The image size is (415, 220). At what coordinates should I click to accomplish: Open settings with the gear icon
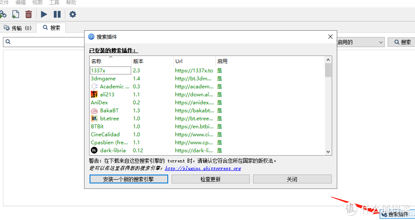[x=73, y=14]
